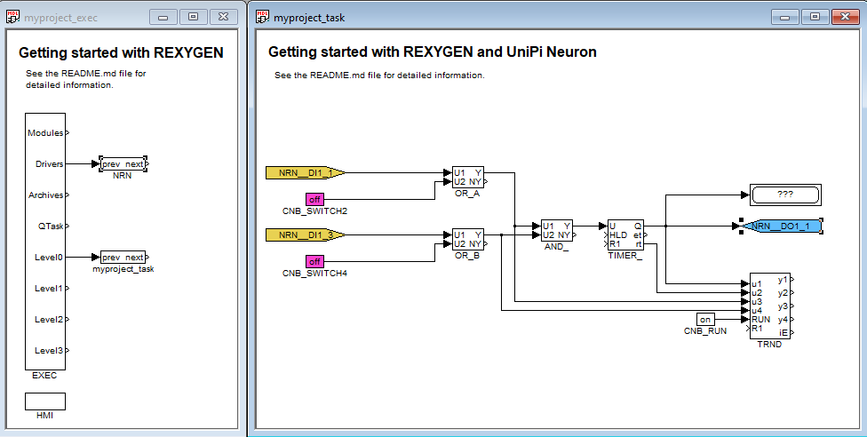Click the QTask output port on EXEC
867x437 pixels.
(68, 226)
